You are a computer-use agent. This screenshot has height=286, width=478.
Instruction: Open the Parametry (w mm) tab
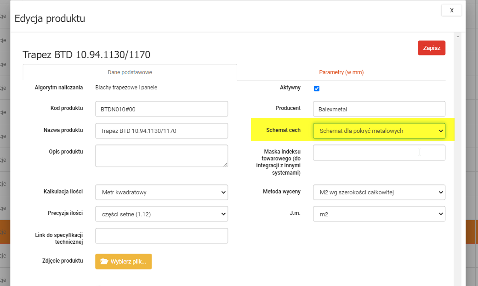pyautogui.click(x=341, y=72)
